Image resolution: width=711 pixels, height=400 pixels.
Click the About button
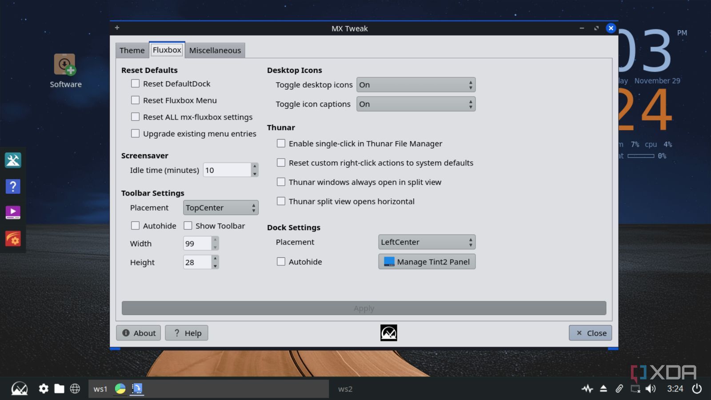139,333
